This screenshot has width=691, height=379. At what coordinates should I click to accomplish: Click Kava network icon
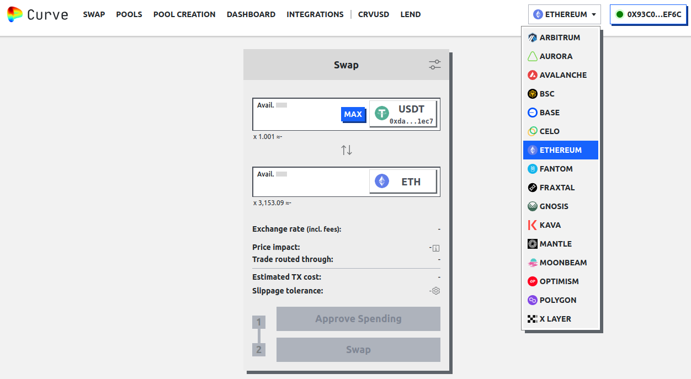pyautogui.click(x=533, y=225)
